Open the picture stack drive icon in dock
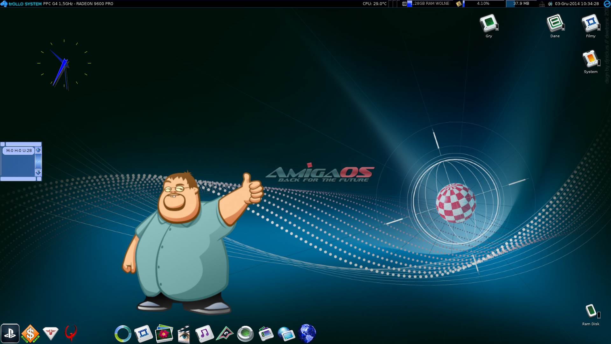Screen dimensions: 611x344 (x=266, y=333)
